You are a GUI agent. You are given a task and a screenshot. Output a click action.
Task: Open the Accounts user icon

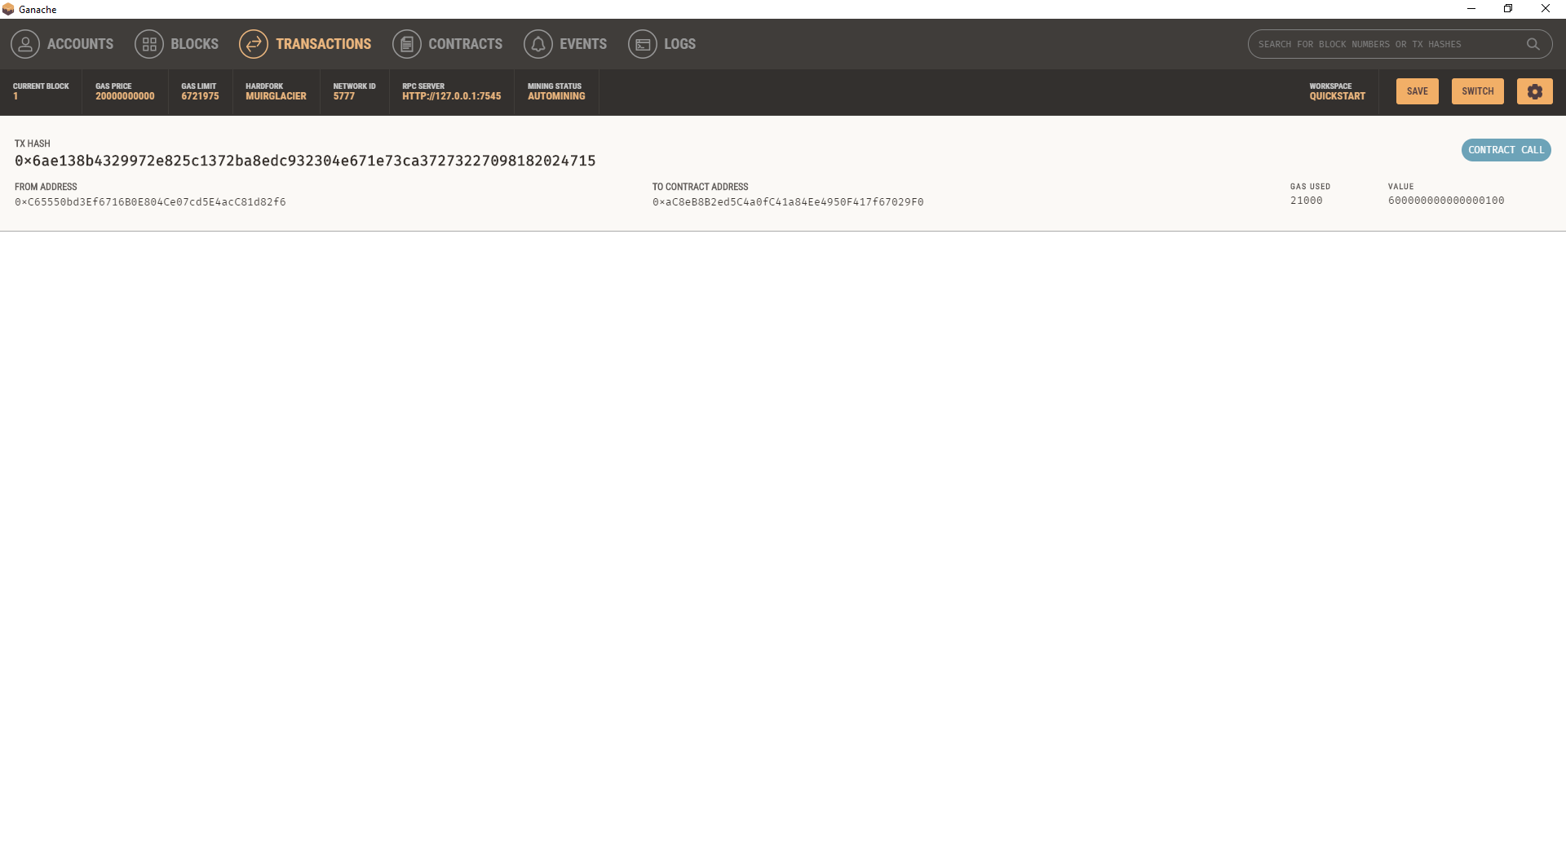(x=25, y=44)
